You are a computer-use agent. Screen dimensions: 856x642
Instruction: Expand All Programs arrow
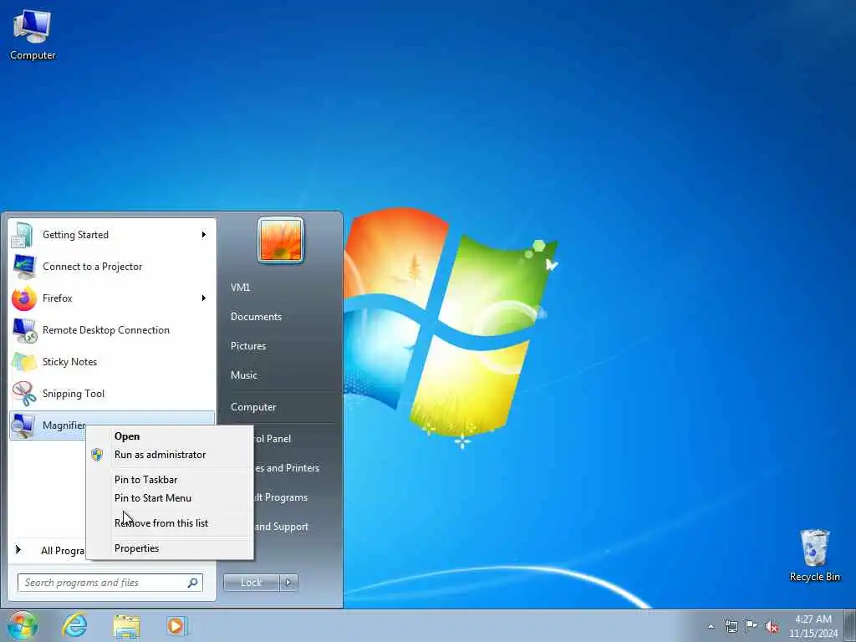point(18,550)
